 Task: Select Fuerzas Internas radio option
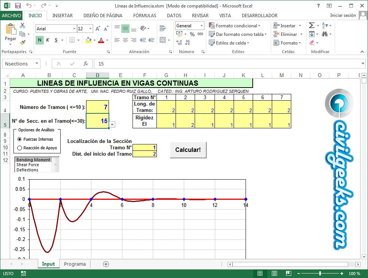pos(20,139)
